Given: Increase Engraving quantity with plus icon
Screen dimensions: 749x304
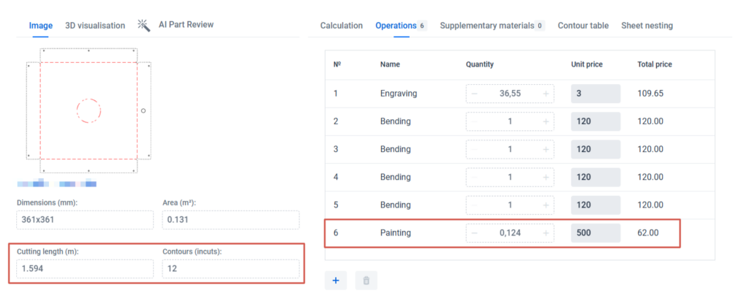Looking at the screenshot, I should point(546,94).
